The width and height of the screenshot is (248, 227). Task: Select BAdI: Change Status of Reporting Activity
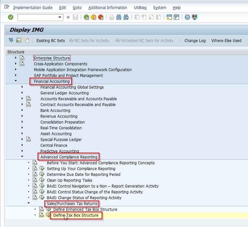point(84,198)
